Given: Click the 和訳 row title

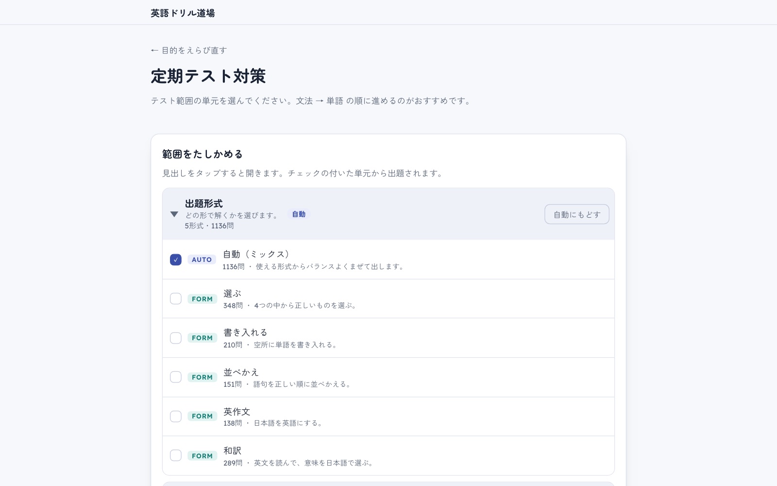Looking at the screenshot, I should tap(232, 451).
